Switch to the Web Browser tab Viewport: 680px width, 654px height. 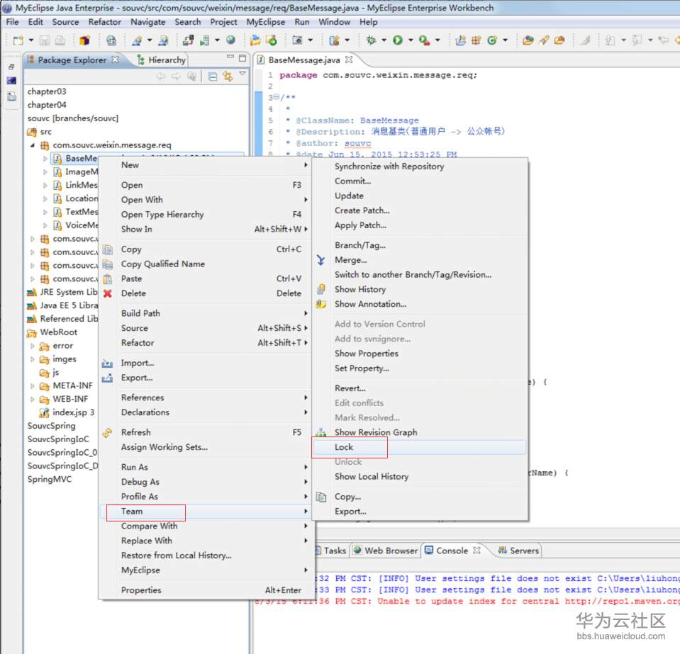386,551
